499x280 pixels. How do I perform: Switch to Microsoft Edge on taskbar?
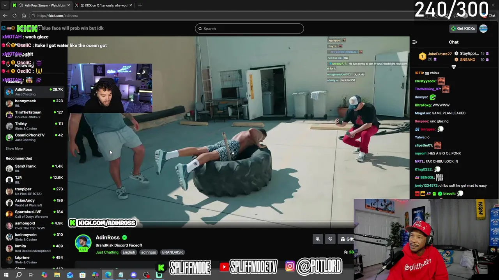click(x=108, y=275)
